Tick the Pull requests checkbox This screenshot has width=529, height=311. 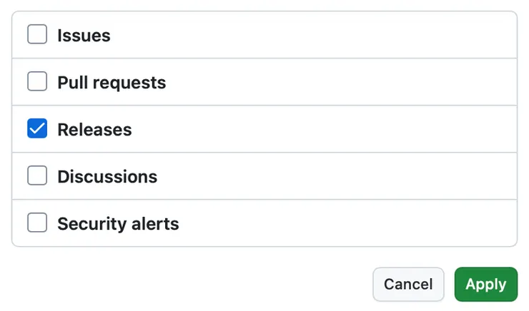37,81
